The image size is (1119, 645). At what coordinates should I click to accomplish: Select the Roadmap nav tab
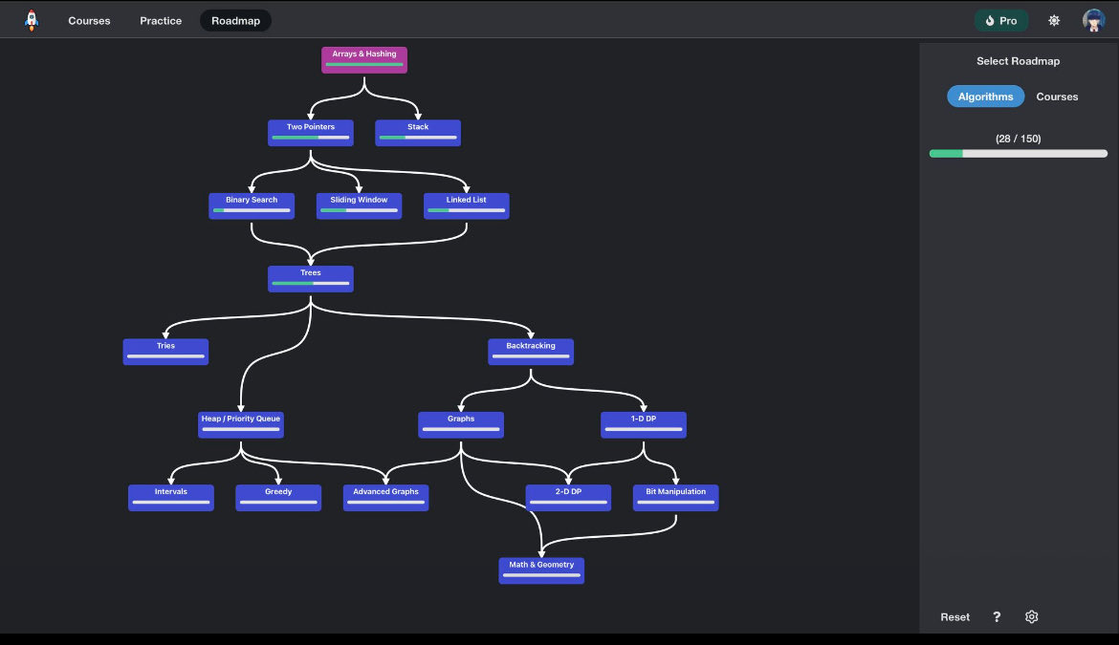235,21
